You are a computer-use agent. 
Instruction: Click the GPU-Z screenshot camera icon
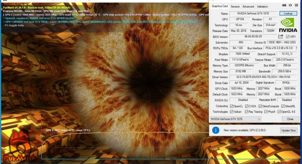coord(284,5)
